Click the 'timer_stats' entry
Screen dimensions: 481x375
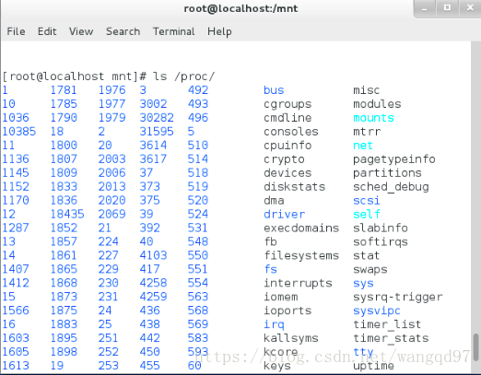point(391,338)
